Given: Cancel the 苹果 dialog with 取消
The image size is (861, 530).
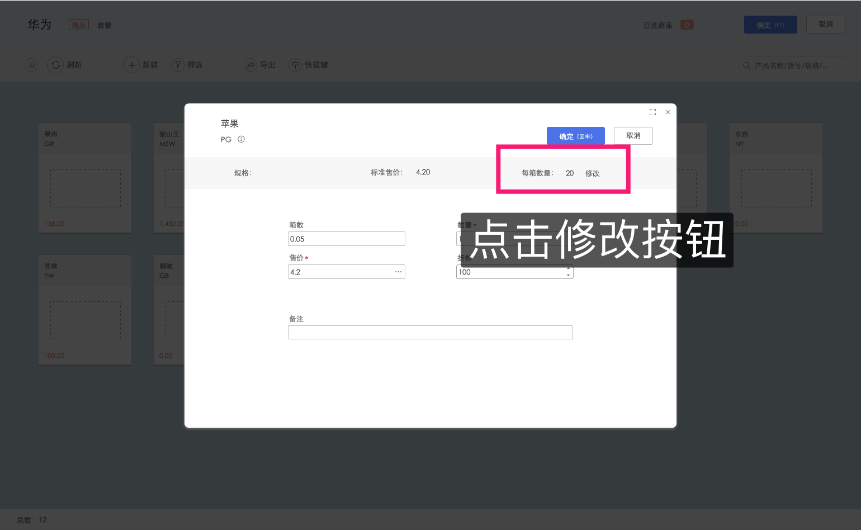Looking at the screenshot, I should [633, 136].
